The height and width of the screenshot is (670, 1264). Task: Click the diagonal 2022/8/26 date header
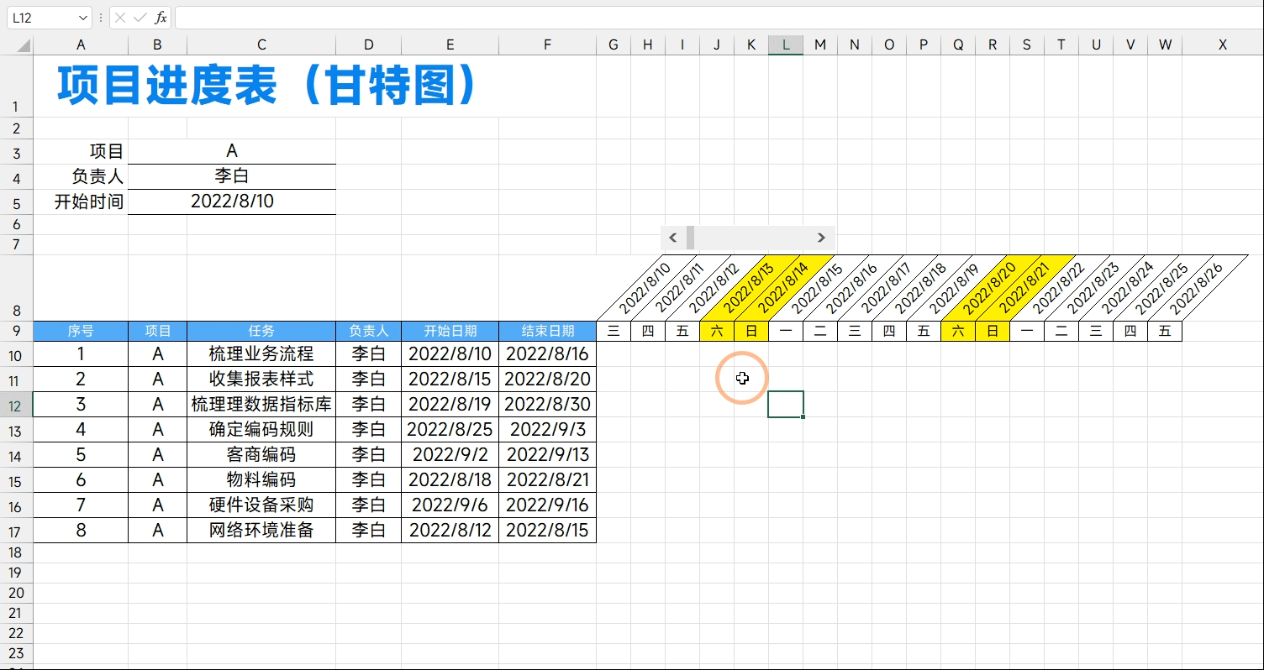pyautogui.click(x=1195, y=289)
